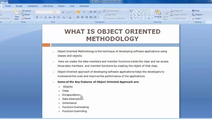212x119 pixels.
Task: Expand the shapes gallery More arrow
Action: [152, 18]
